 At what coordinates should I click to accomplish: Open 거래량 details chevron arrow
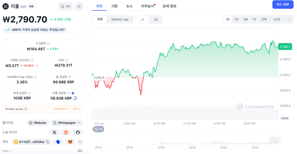[x=37, y=66]
